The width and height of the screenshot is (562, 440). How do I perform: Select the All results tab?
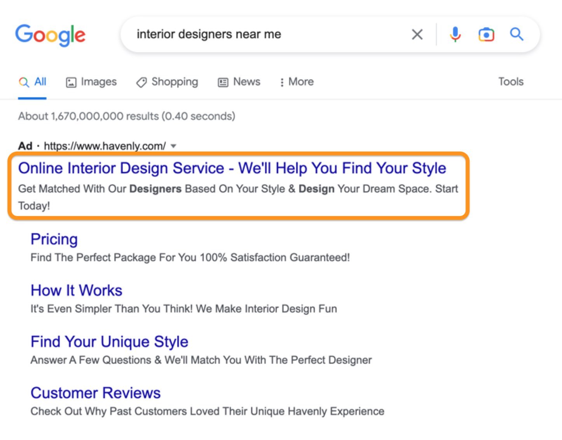[32, 82]
